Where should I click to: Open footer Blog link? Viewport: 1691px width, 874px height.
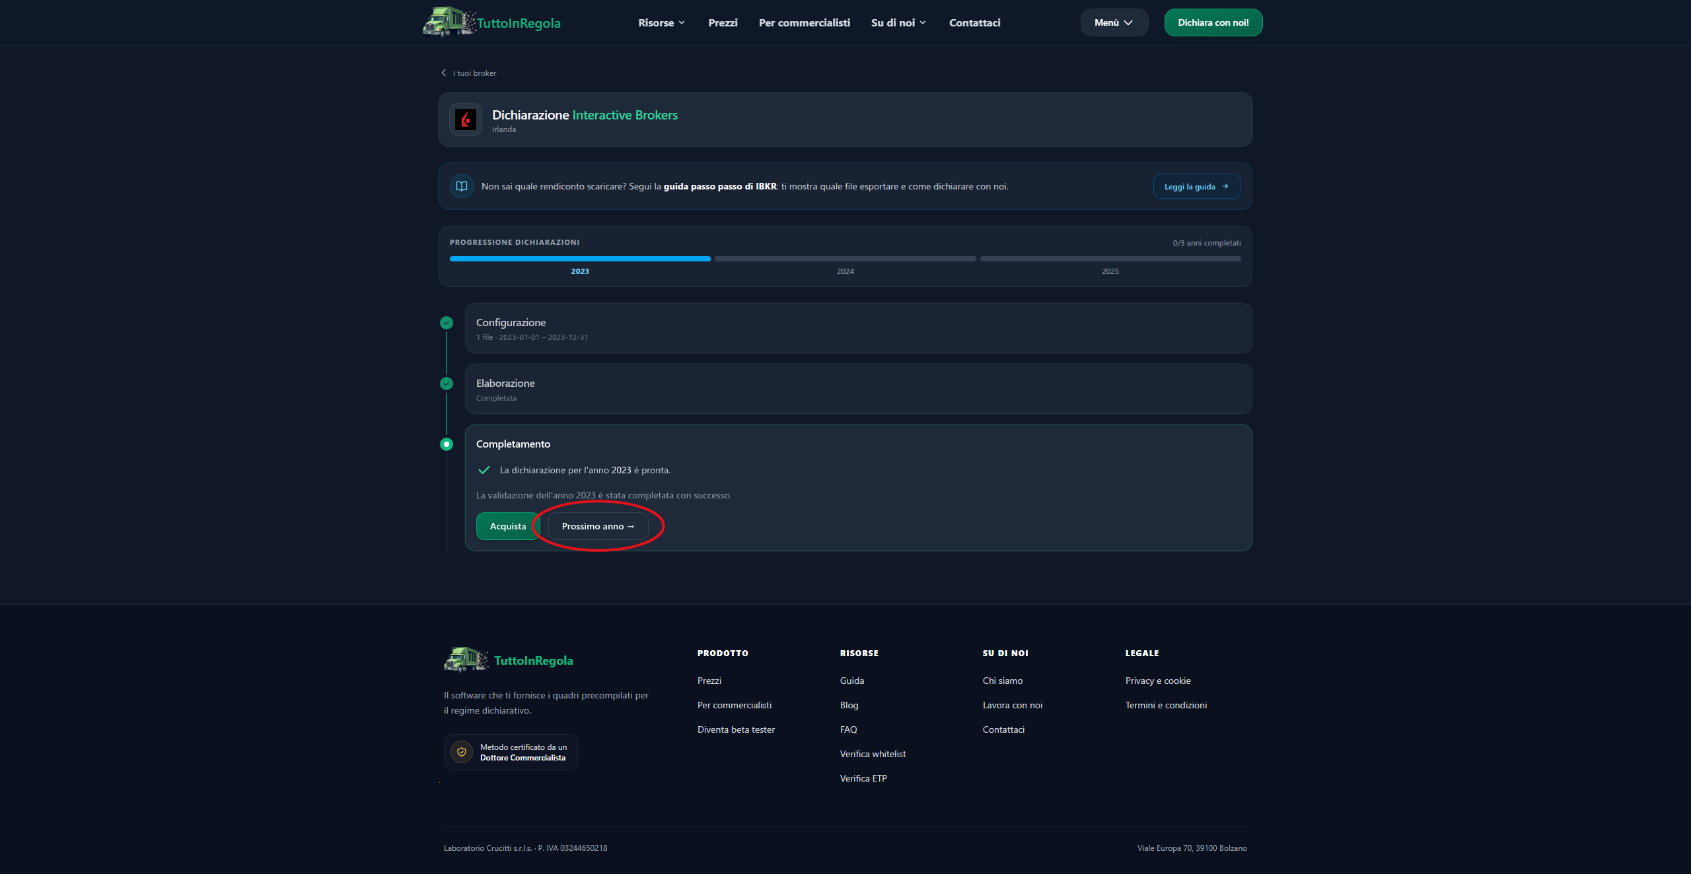click(849, 705)
